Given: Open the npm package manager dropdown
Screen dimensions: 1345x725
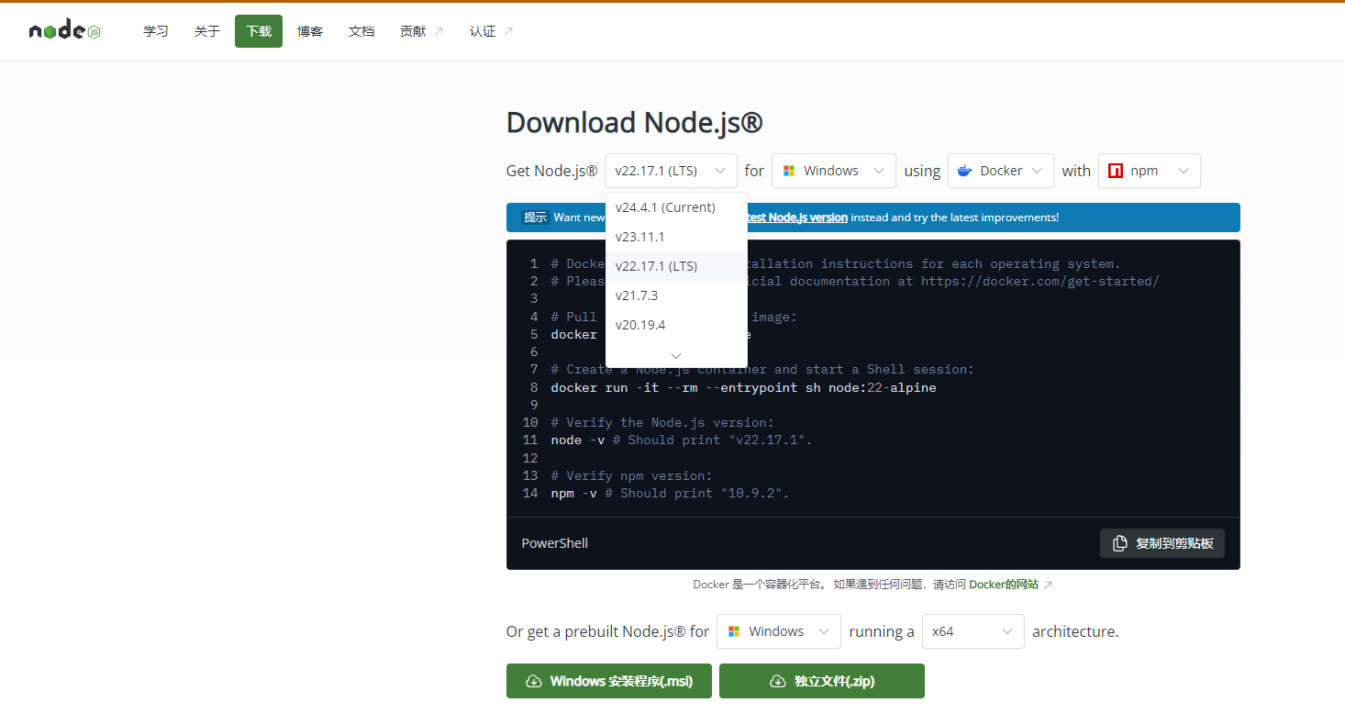Looking at the screenshot, I should (x=1150, y=171).
